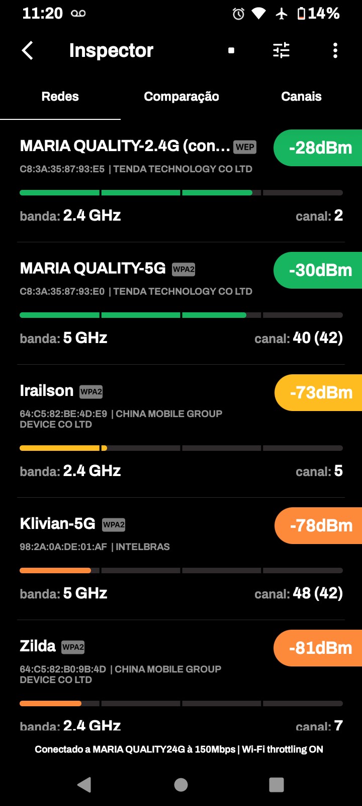Open the MARIA QUALITY-5G network entry
This screenshot has height=806, width=362.
[93, 268]
